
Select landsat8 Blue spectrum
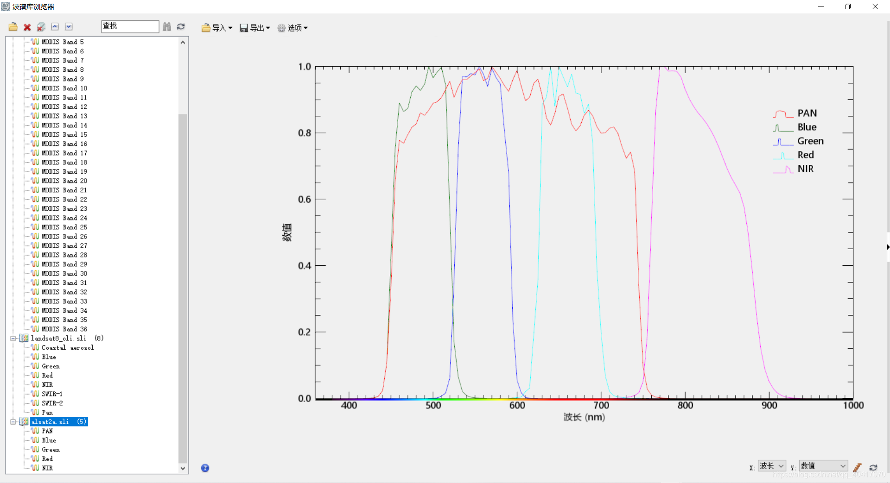[x=49, y=357]
